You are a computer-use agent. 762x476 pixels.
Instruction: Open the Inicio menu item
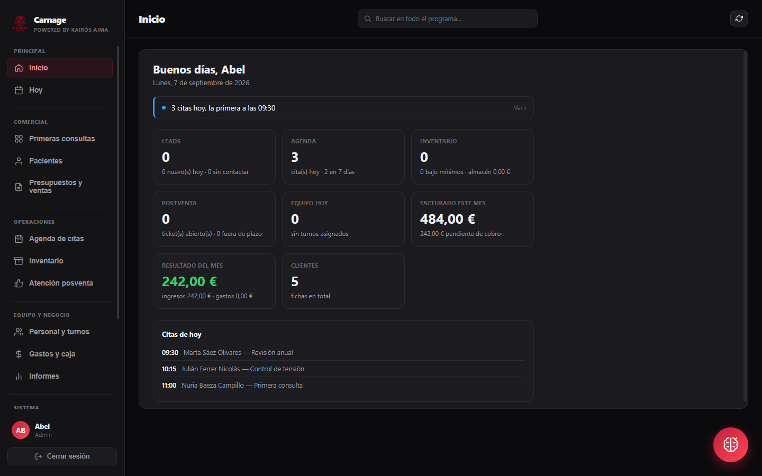tap(60, 68)
